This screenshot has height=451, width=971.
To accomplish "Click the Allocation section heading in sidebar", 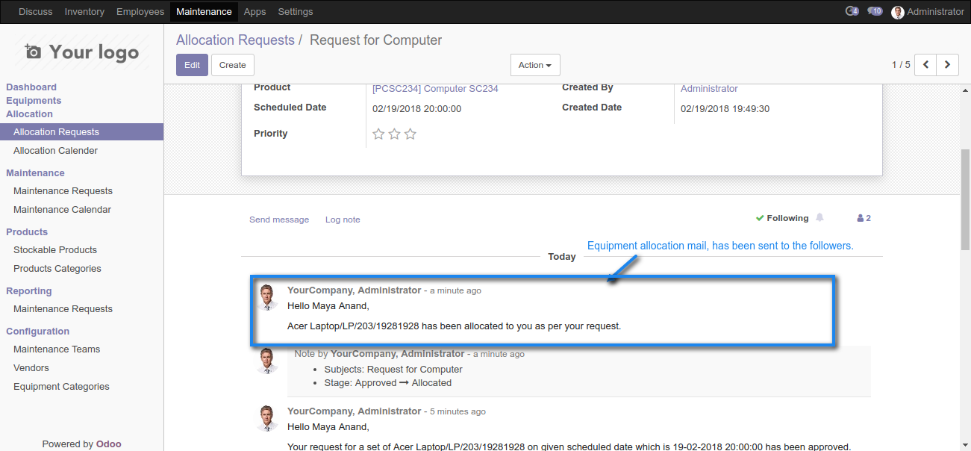I will (x=29, y=114).
